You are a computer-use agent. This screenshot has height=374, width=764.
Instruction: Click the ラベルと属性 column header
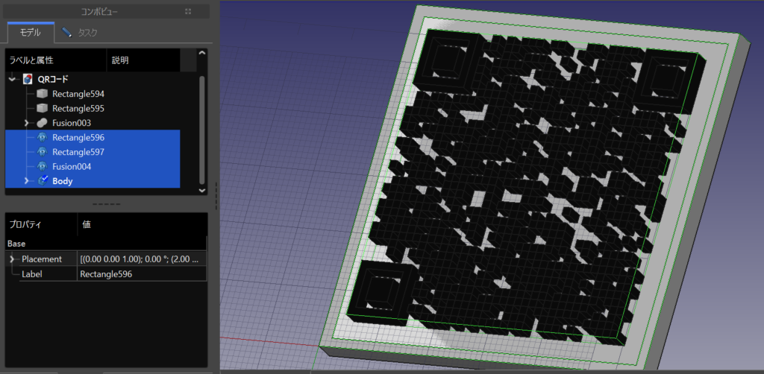tap(55, 60)
